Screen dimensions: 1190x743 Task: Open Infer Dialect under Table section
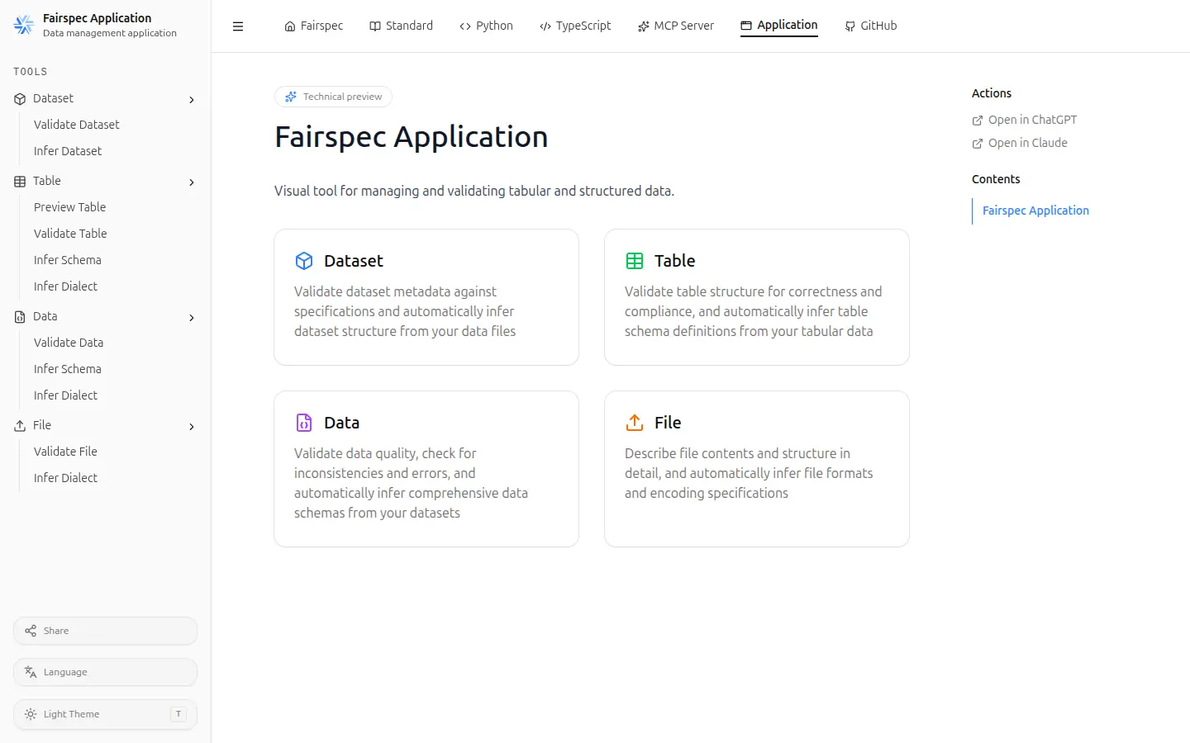pyautogui.click(x=66, y=286)
